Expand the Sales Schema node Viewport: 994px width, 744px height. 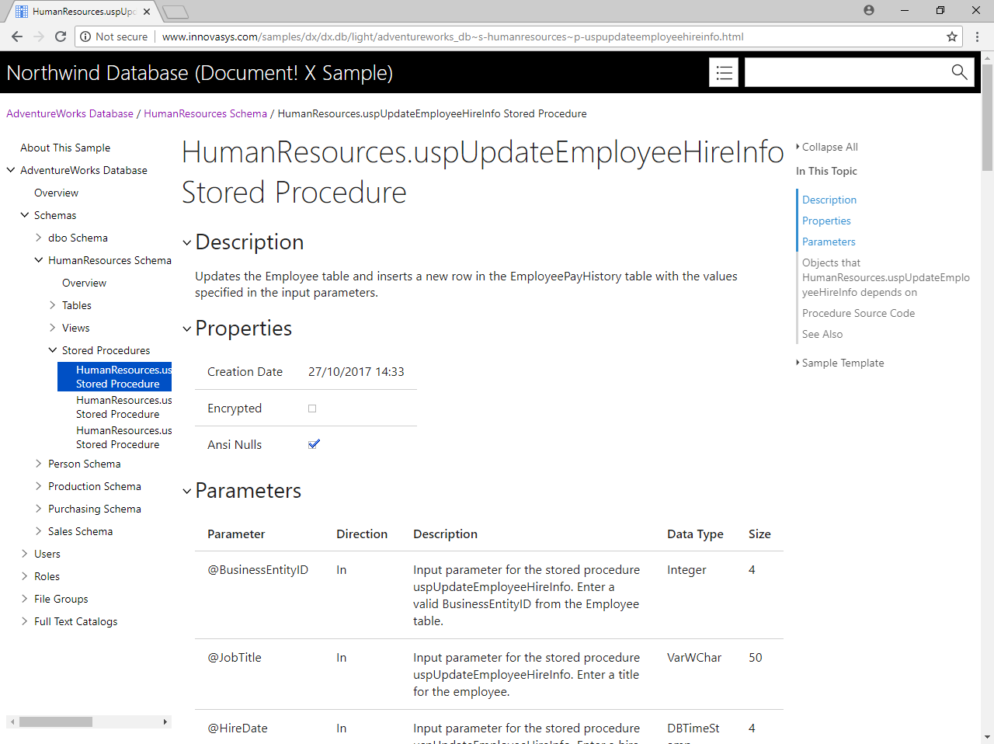[39, 531]
